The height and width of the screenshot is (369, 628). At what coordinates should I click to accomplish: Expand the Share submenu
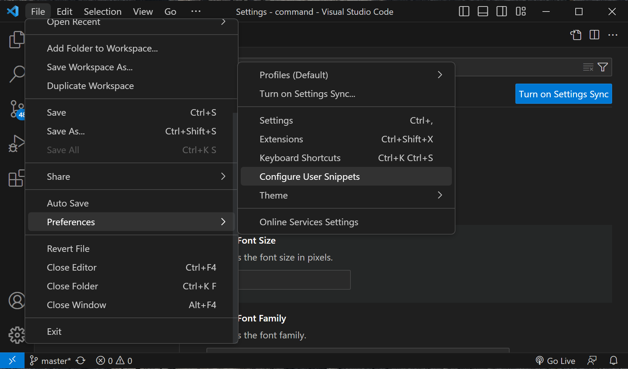tap(131, 177)
